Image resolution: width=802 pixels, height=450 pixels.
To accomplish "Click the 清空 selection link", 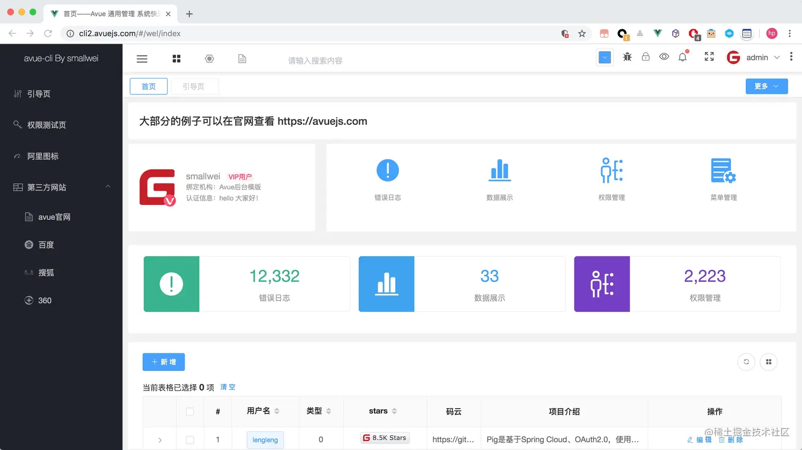I will [x=228, y=387].
